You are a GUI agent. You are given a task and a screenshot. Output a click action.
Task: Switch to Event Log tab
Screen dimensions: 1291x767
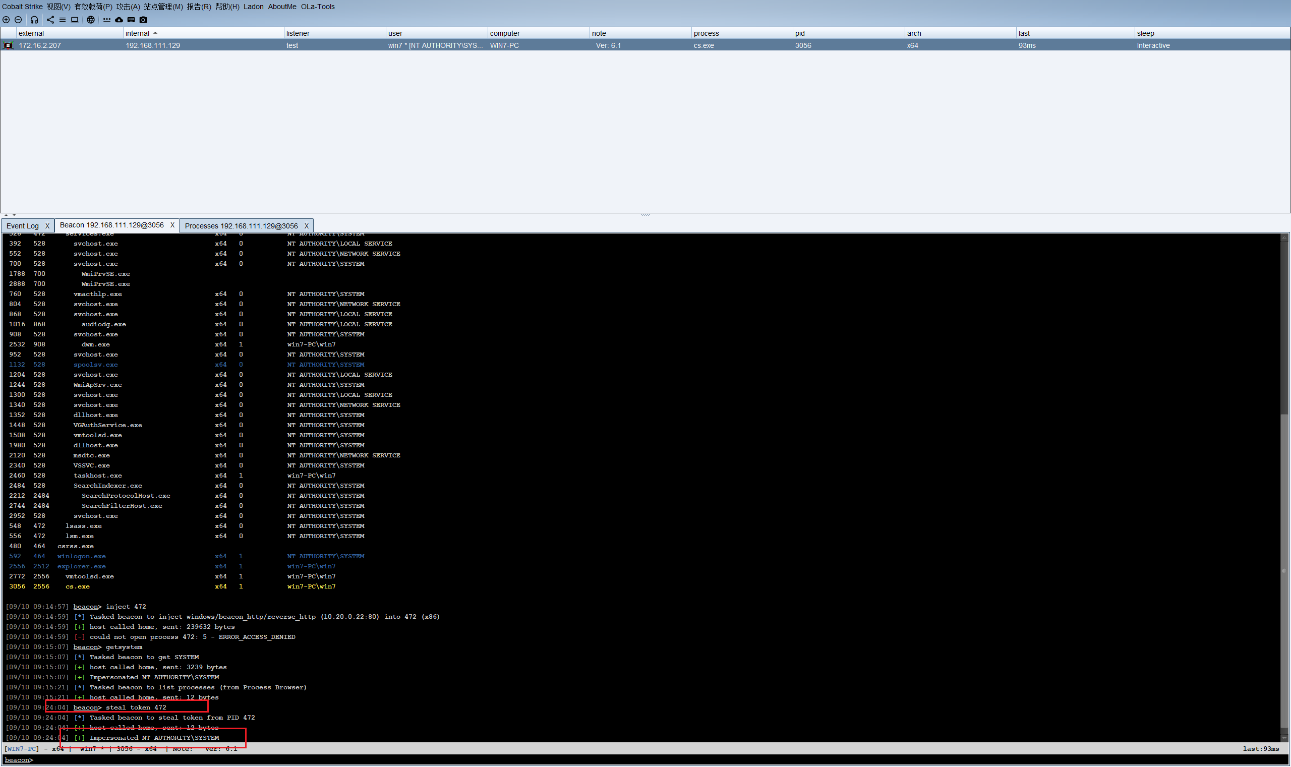22,226
